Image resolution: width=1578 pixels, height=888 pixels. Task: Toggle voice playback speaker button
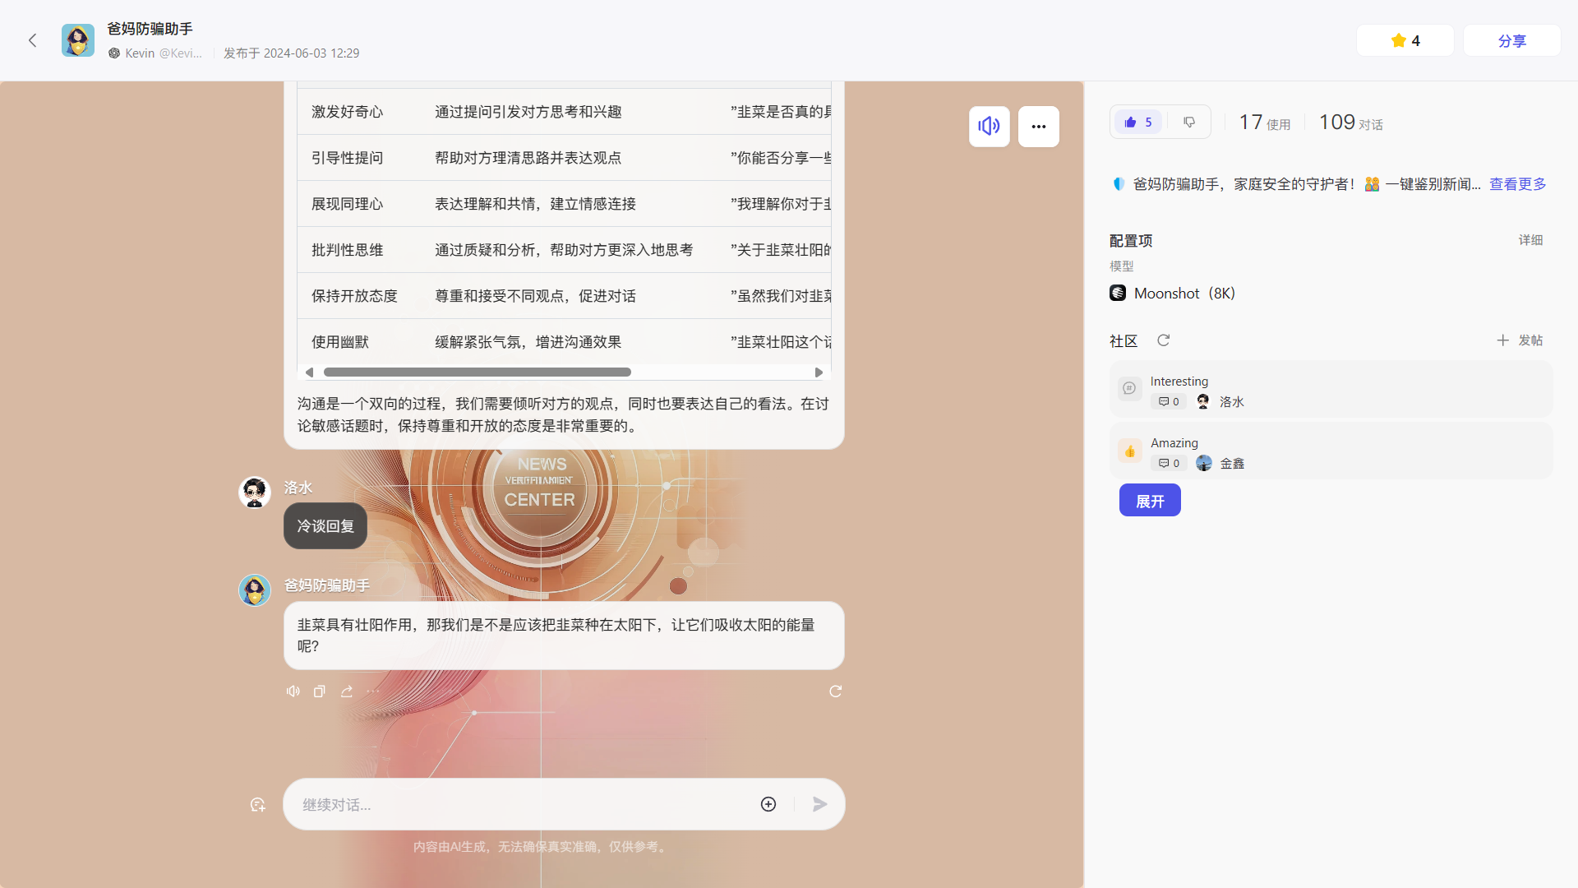[989, 127]
